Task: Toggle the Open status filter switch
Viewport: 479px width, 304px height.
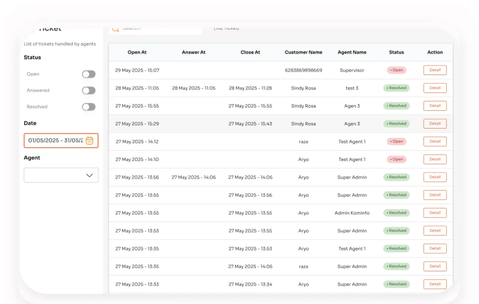Action: [x=89, y=74]
